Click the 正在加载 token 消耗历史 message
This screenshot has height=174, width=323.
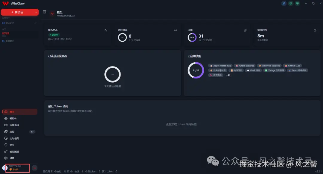(x=182, y=124)
